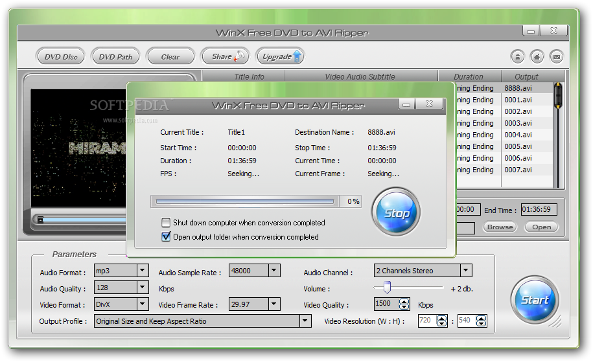Expand the Video Frame Rate 29.97 dropdown
Viewport: 593px width, 362px height.
[274, 304]
